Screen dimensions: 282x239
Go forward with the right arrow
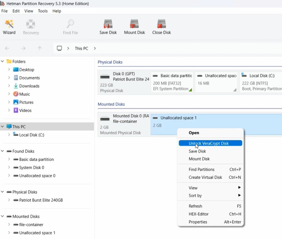[23, 48]
